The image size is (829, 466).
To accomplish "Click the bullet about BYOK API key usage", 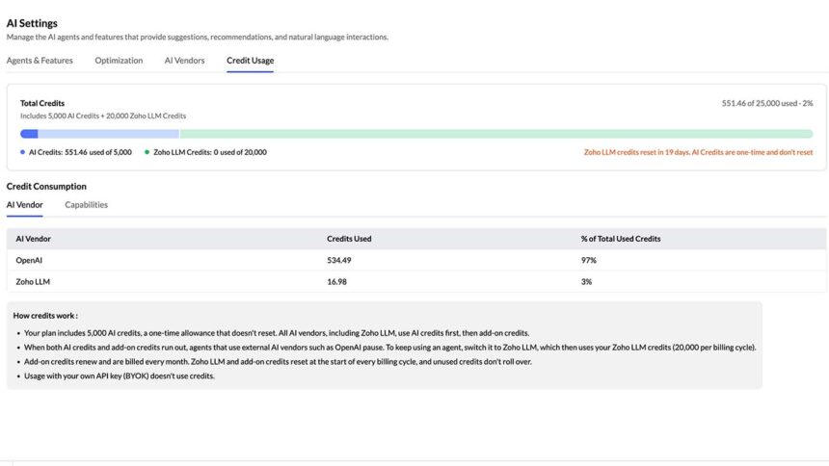I will click(x=120, y=375).
